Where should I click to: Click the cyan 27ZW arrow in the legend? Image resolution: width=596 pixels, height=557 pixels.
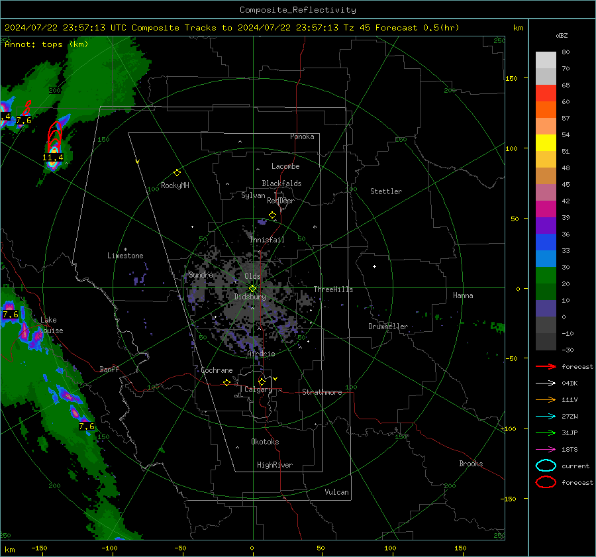(x=546, y=417)
